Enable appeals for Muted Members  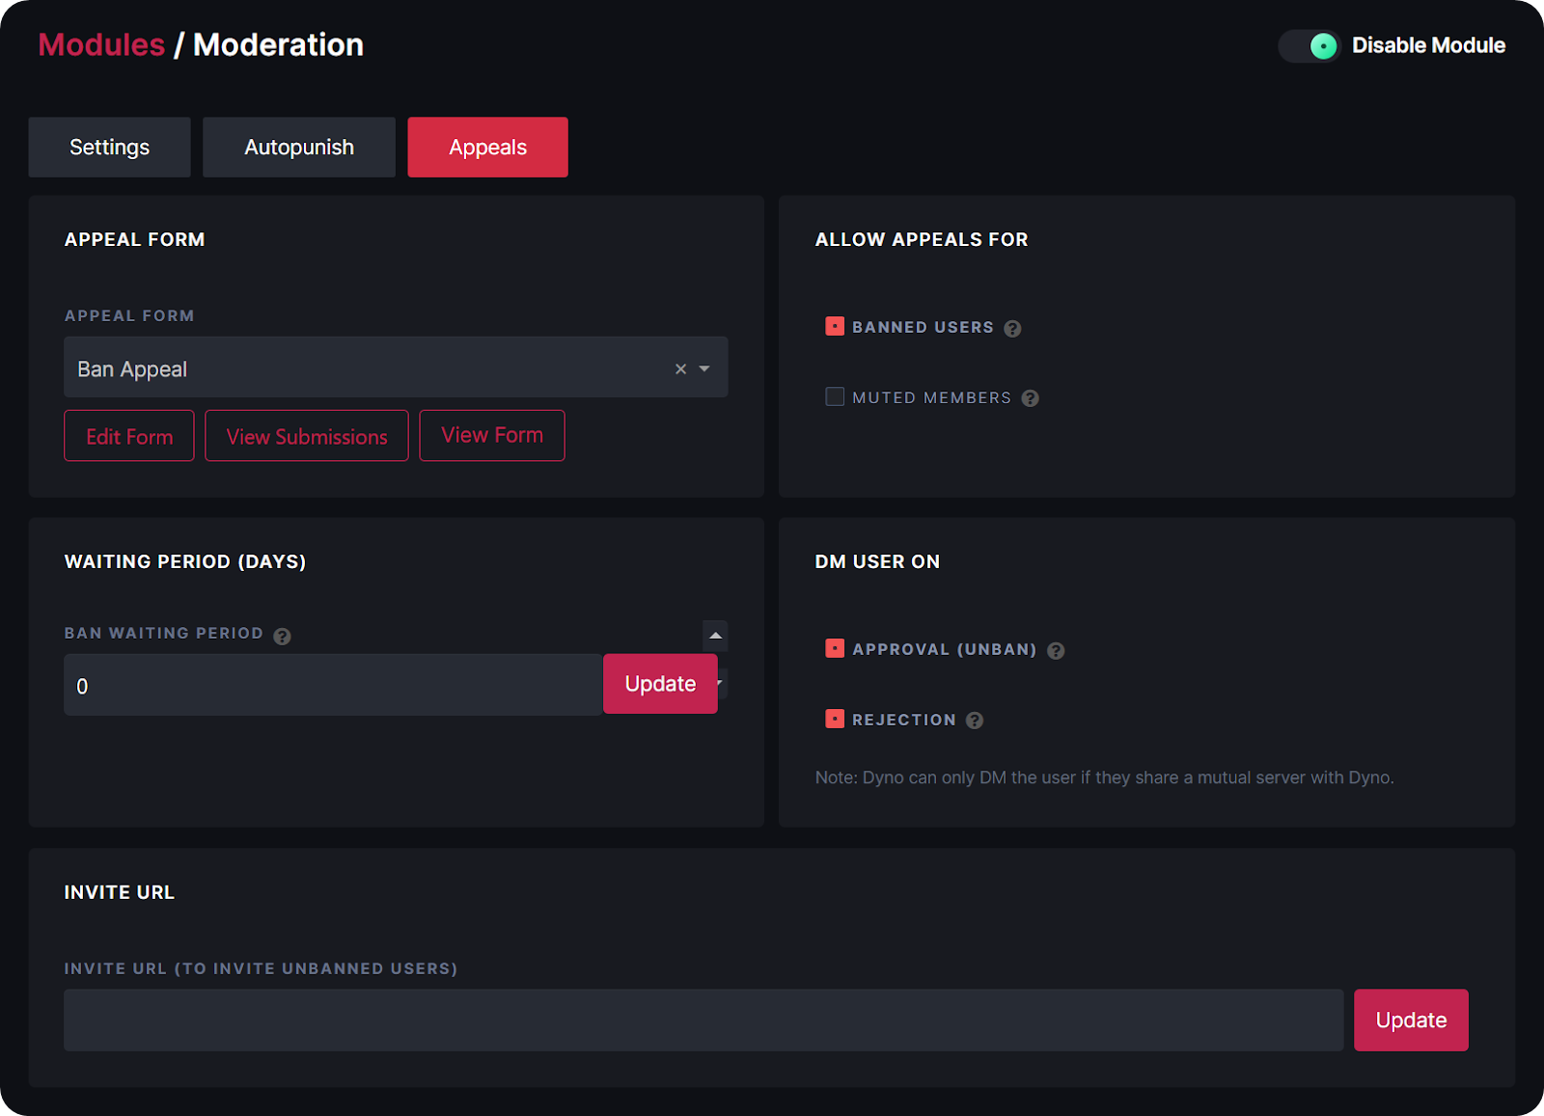point(834,395)
